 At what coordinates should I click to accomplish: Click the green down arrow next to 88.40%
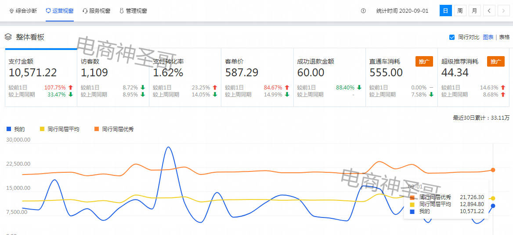tap(359, 88)
